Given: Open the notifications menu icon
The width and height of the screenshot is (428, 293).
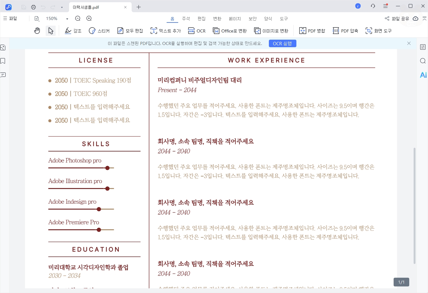Looking at the screenshot, I should (x=385, y=6).
